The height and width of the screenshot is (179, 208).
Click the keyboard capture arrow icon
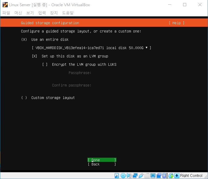[177, 176]
